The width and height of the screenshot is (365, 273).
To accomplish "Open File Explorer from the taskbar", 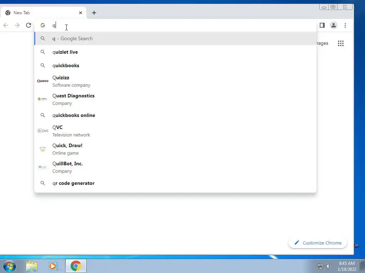I will point(32,266).
